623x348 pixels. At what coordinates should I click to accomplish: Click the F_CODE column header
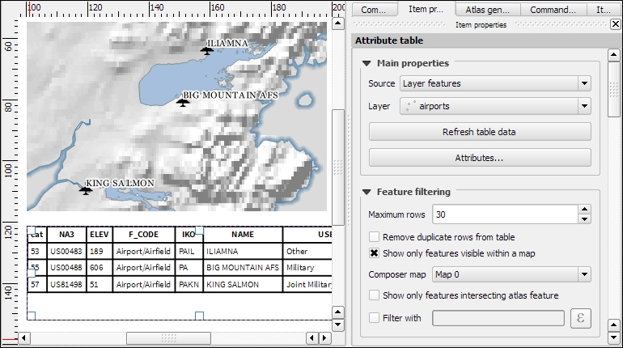pos(143,235)
